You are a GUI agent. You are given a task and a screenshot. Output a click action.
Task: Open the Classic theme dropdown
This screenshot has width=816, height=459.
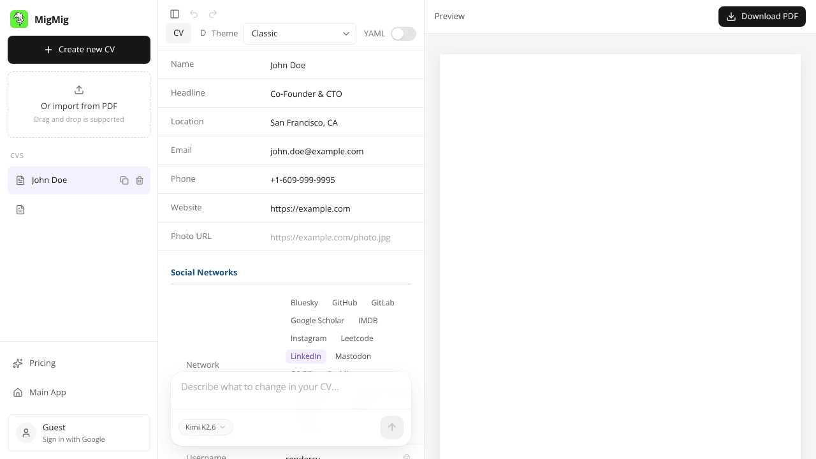300,34
